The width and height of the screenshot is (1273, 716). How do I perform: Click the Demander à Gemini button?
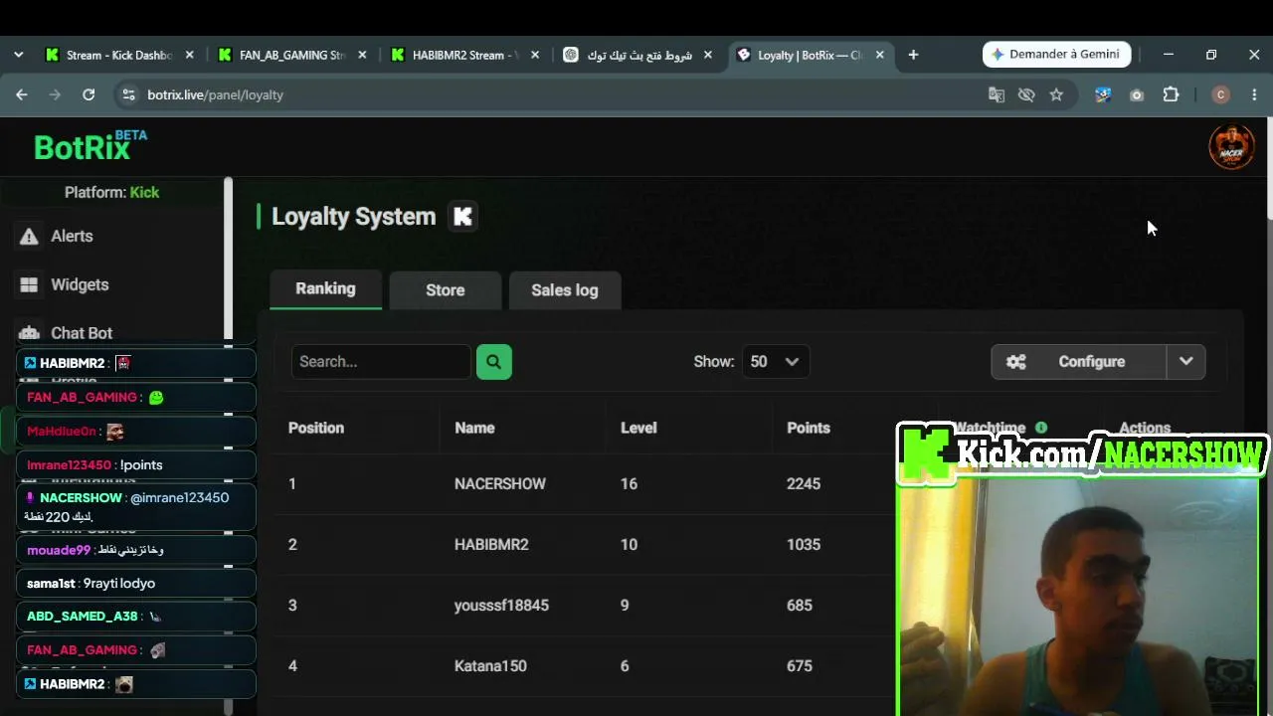click(x=1056, y=54)
